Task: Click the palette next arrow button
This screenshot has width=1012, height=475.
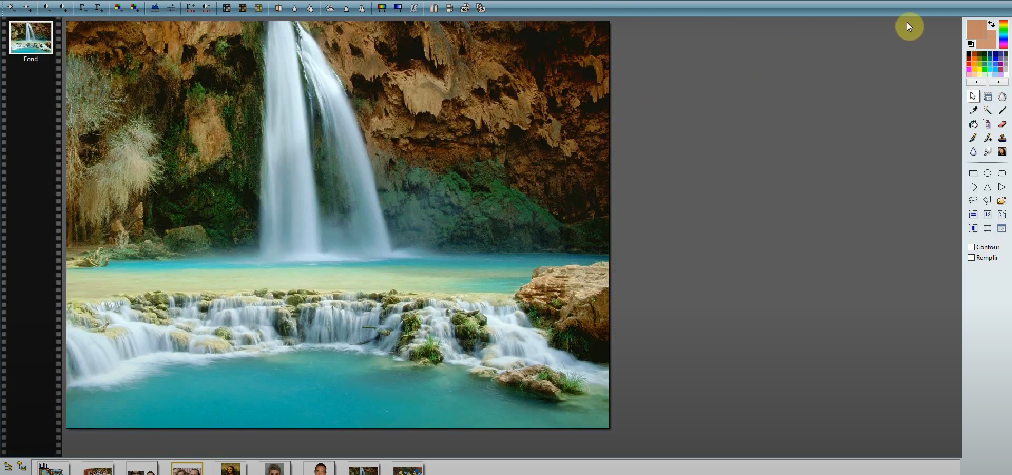Action: click(998, 82)
